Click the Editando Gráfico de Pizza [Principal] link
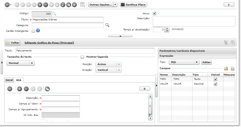The width and height of the screenshot is (241, 127). [x=49, y=43]
